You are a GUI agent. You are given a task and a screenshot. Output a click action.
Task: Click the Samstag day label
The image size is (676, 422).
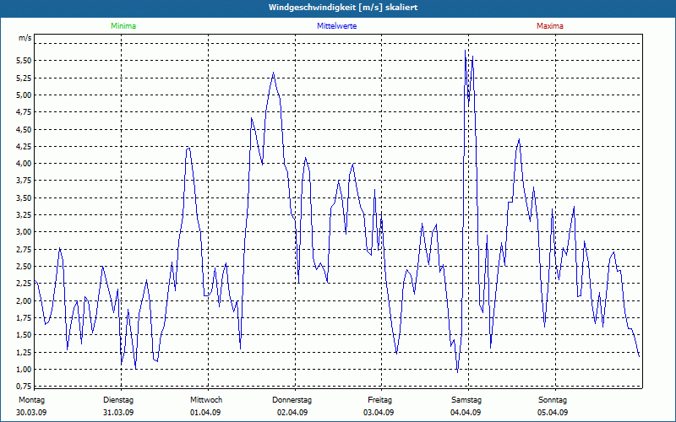466,400
